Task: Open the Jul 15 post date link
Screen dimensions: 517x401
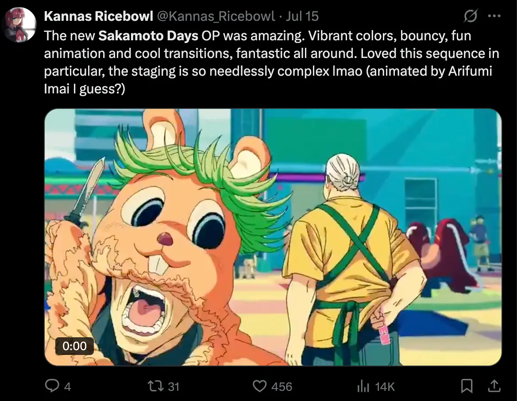Action: (302, 17)
